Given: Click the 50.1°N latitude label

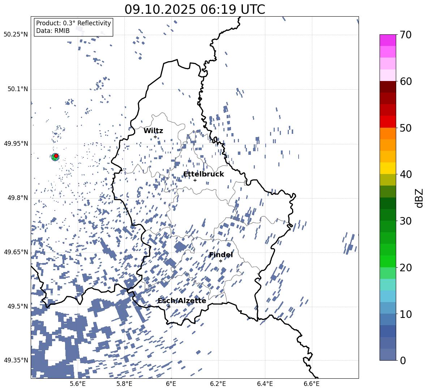Looking at the screenshot, I should 17,89.
